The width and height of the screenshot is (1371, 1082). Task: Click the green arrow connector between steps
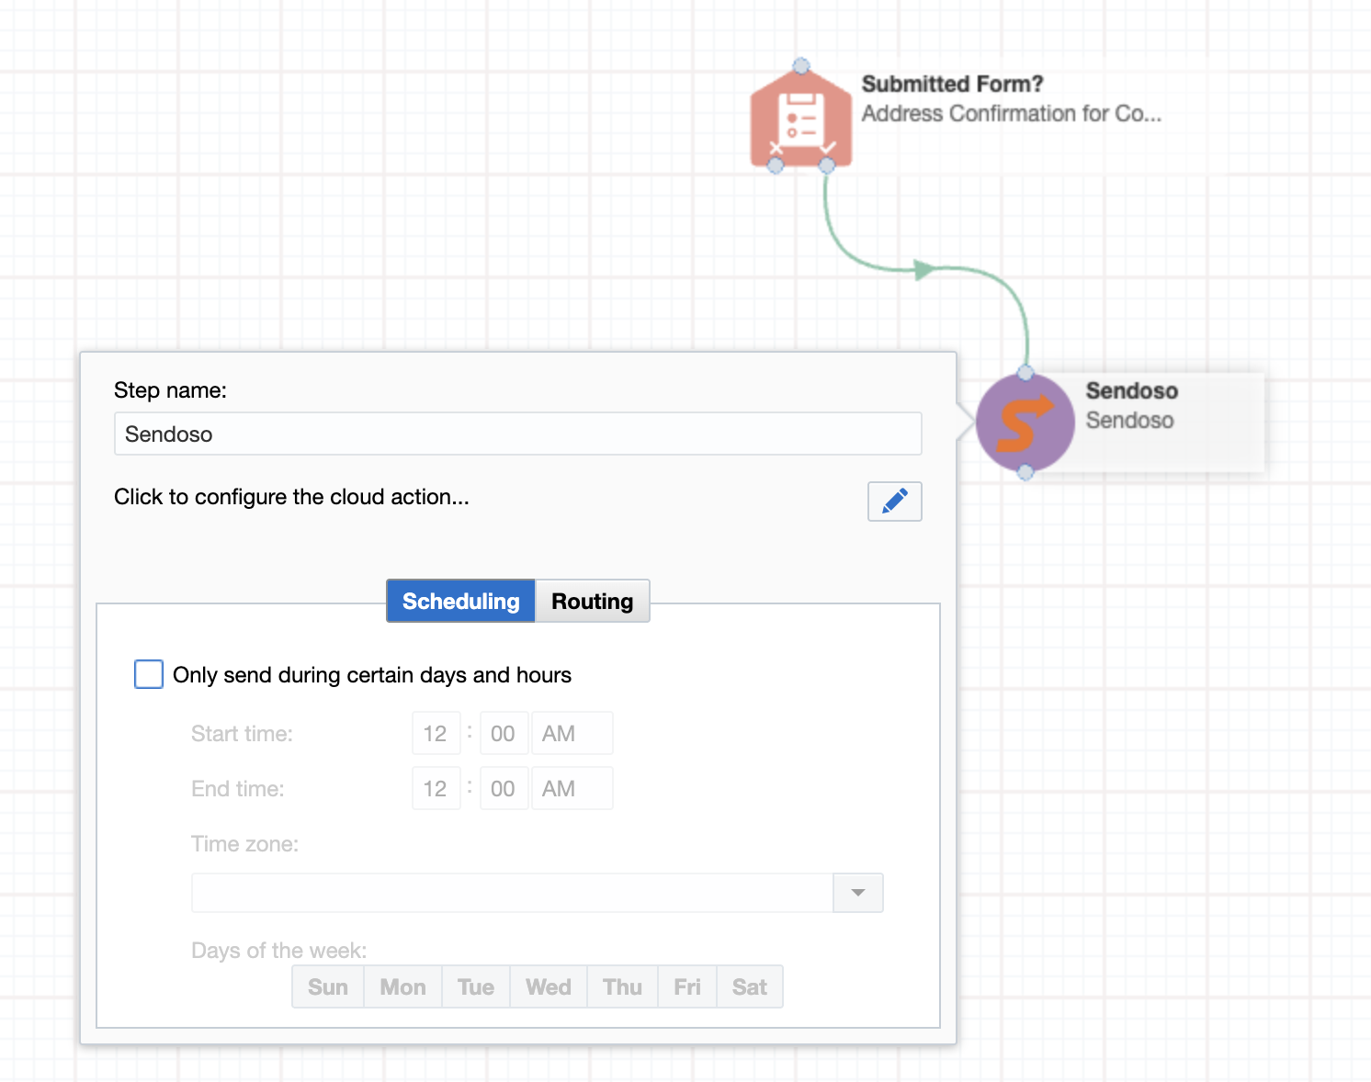(x=924, y=269)
